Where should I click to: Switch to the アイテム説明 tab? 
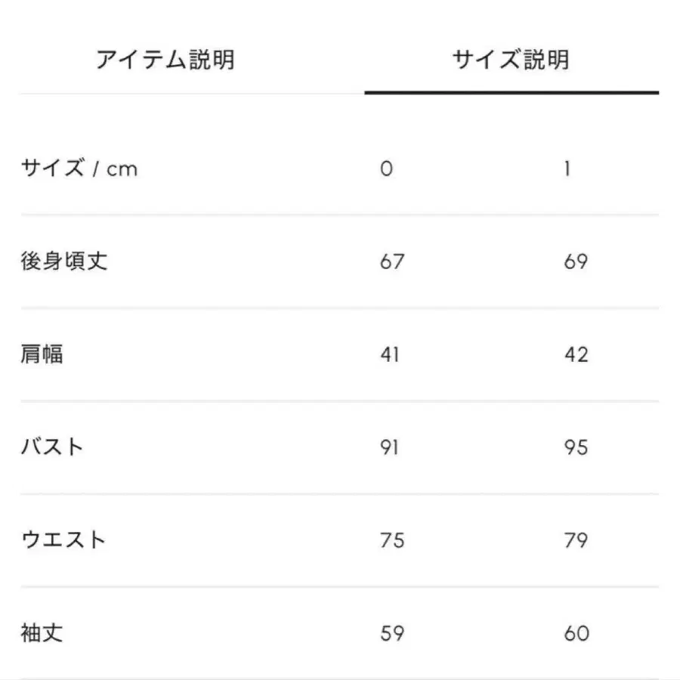[x=168, y=57]
